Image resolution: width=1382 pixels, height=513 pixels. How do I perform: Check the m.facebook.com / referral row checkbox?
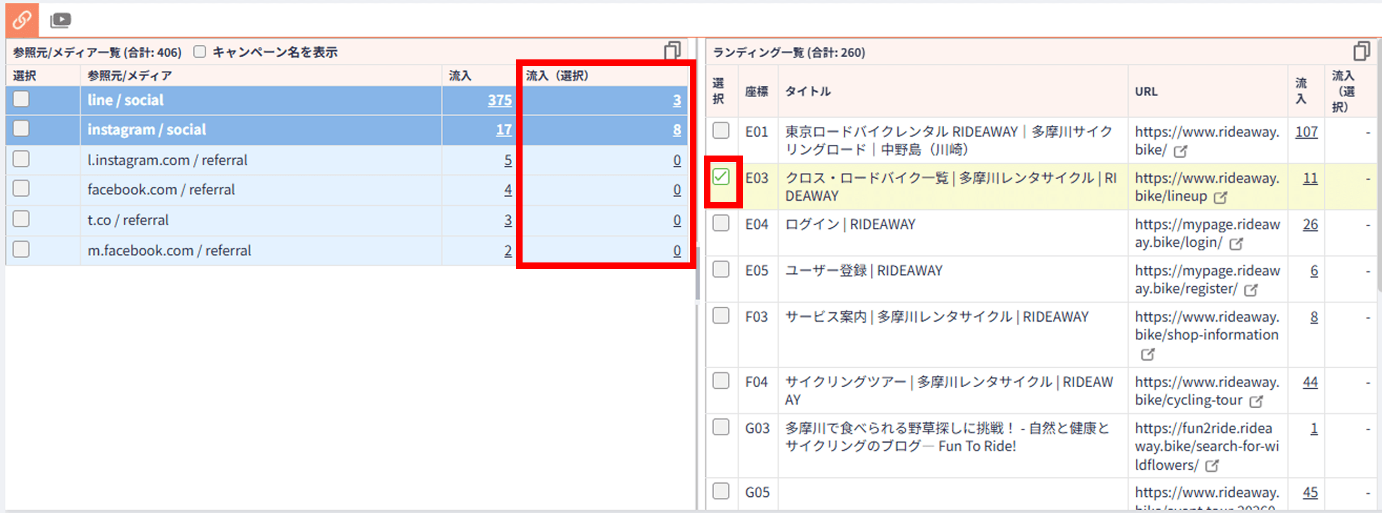pyautogui.click(x=21, y=249)
